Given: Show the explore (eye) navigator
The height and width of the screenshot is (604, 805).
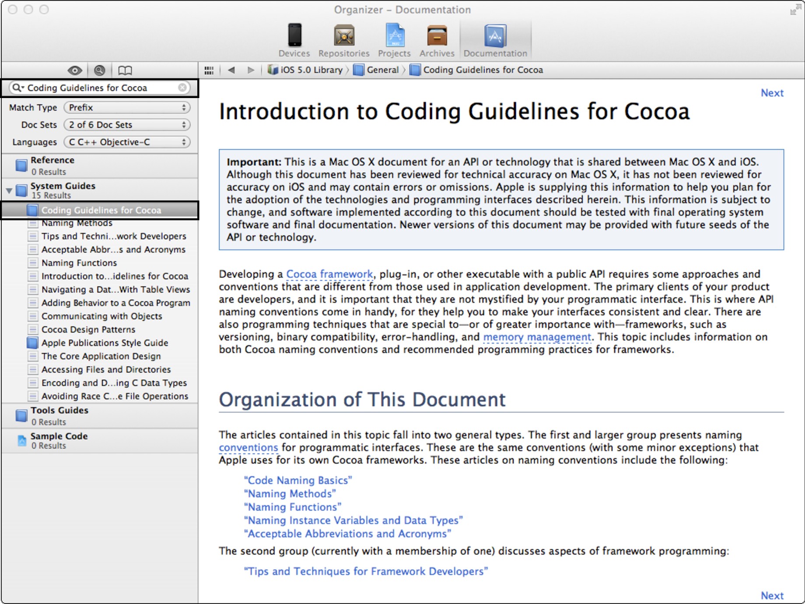Looking at the screenshot, I should pos(75,70).
